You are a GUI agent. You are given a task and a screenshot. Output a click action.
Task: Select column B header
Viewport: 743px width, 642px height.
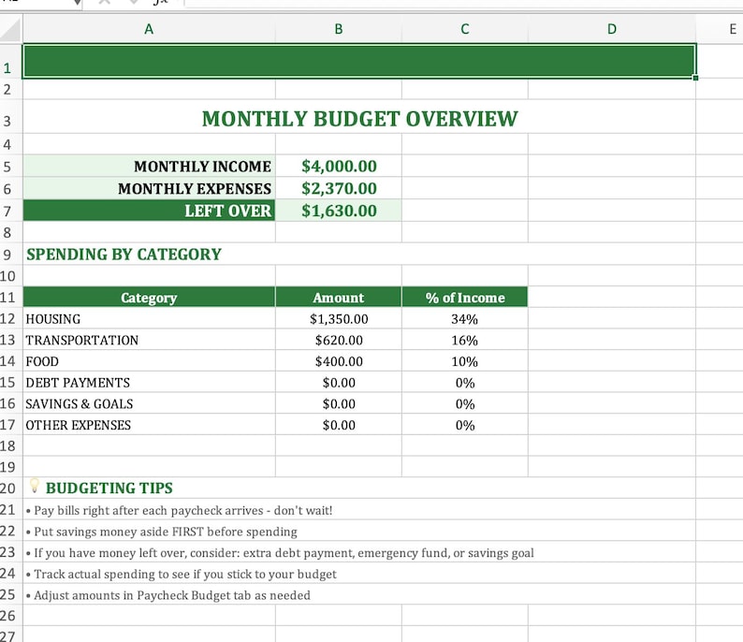coord(339,29)
